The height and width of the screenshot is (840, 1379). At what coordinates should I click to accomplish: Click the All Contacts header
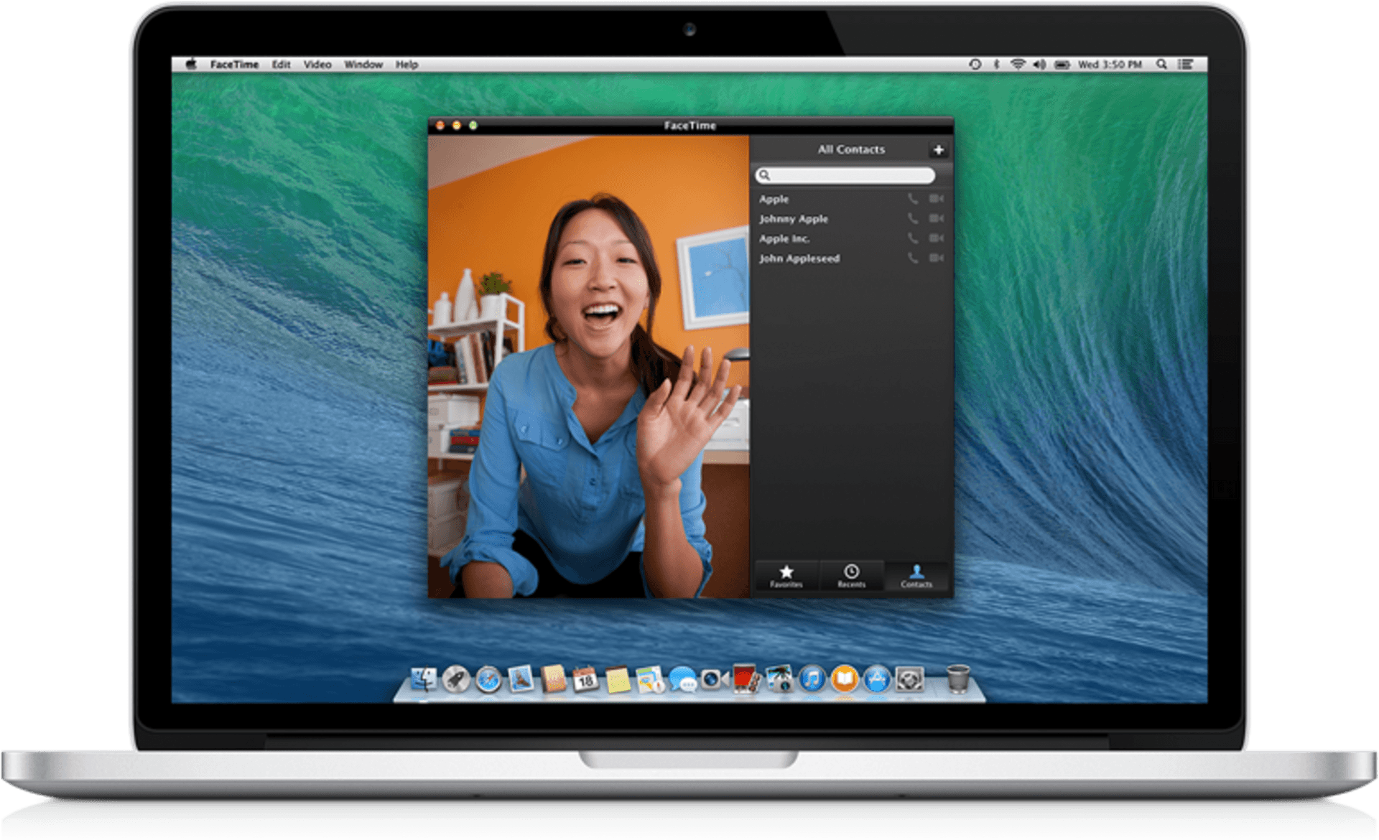(851, 149)
